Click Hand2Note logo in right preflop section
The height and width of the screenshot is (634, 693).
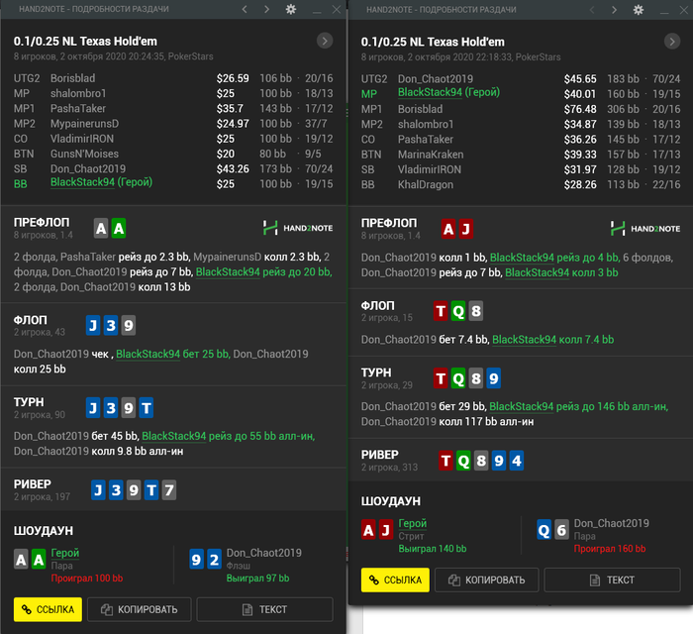point(645,229)
